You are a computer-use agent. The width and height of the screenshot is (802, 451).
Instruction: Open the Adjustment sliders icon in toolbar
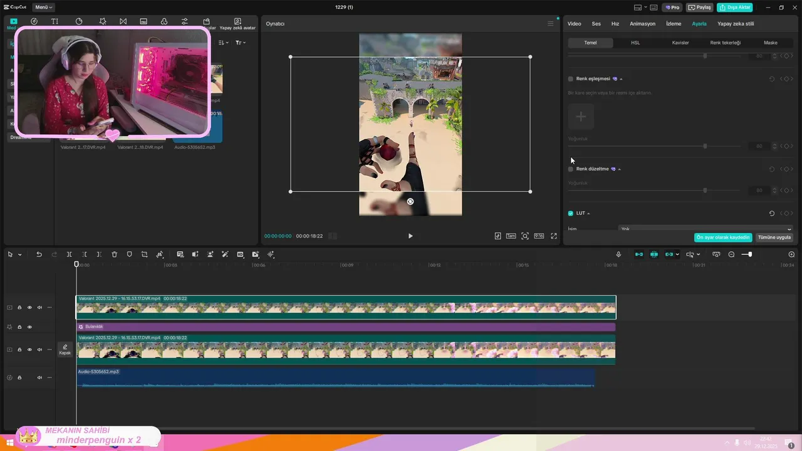coord(185,21)
